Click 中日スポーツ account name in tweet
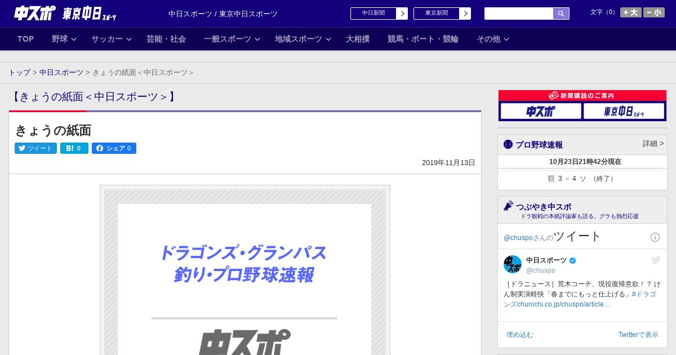The height and width of the screenshot is (355, 676). click(546, 260)
